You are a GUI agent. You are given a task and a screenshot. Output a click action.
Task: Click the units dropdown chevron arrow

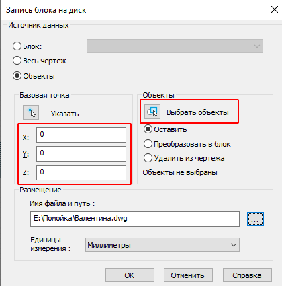pyautogui.click(x=234, y=245)
